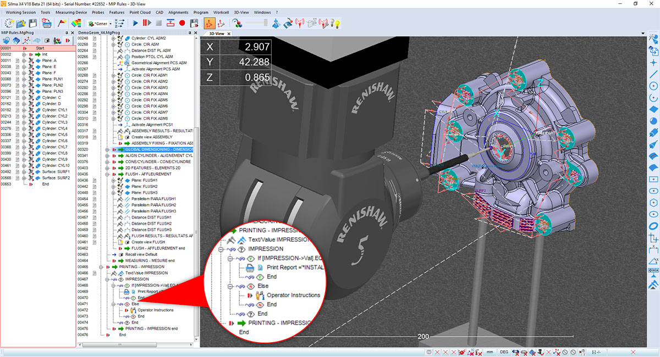Expand Circle: CIR FIX ASM4 node
Image resolution: width=660 pixels, height=357 pixels.
click(x=114, y=94)
